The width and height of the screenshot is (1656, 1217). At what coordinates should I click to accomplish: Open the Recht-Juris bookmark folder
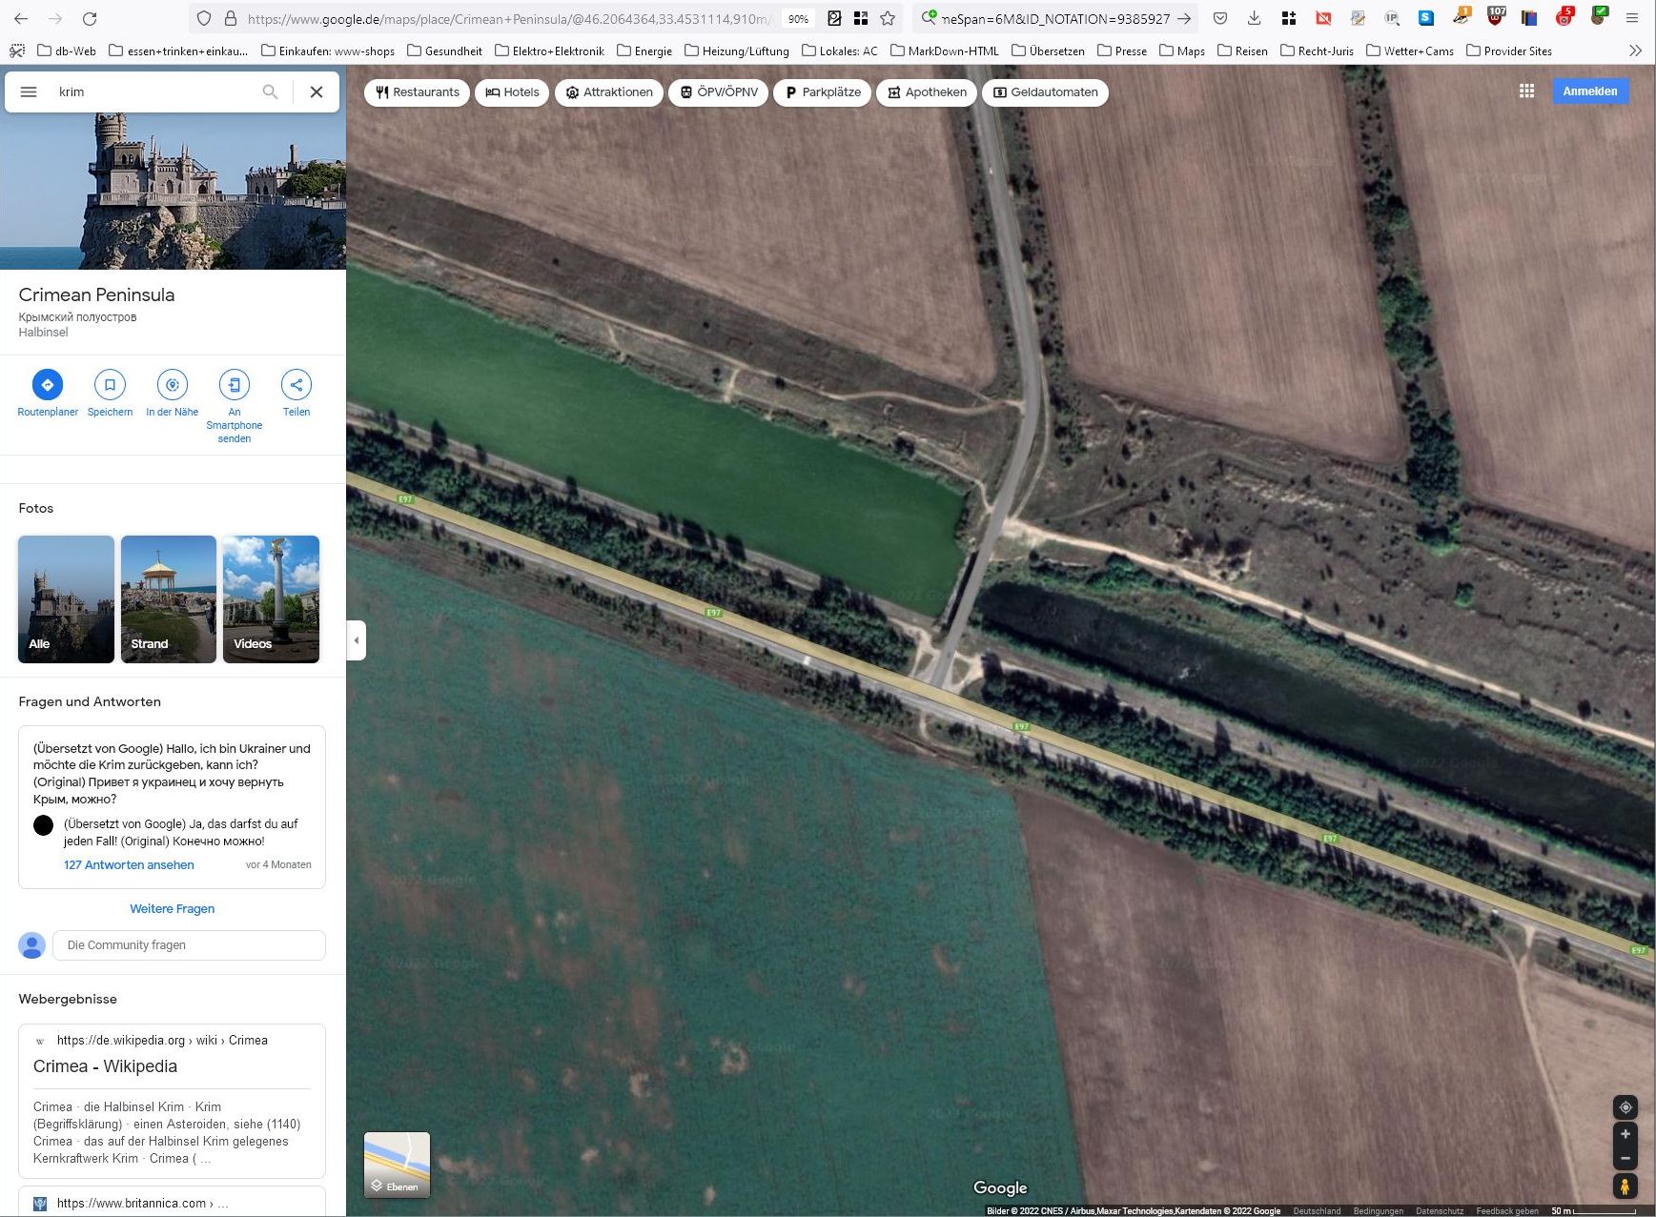click(1317, 51)
